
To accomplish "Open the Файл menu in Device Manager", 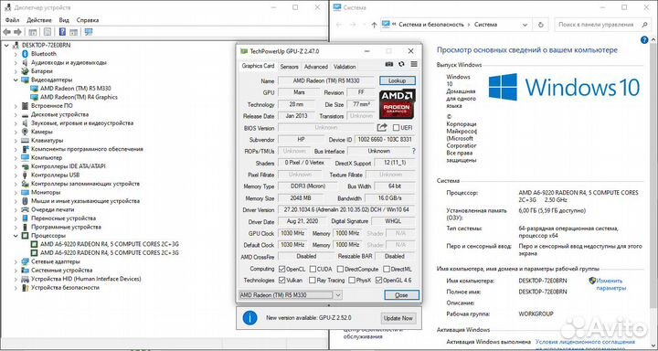I will coord(13,20).
